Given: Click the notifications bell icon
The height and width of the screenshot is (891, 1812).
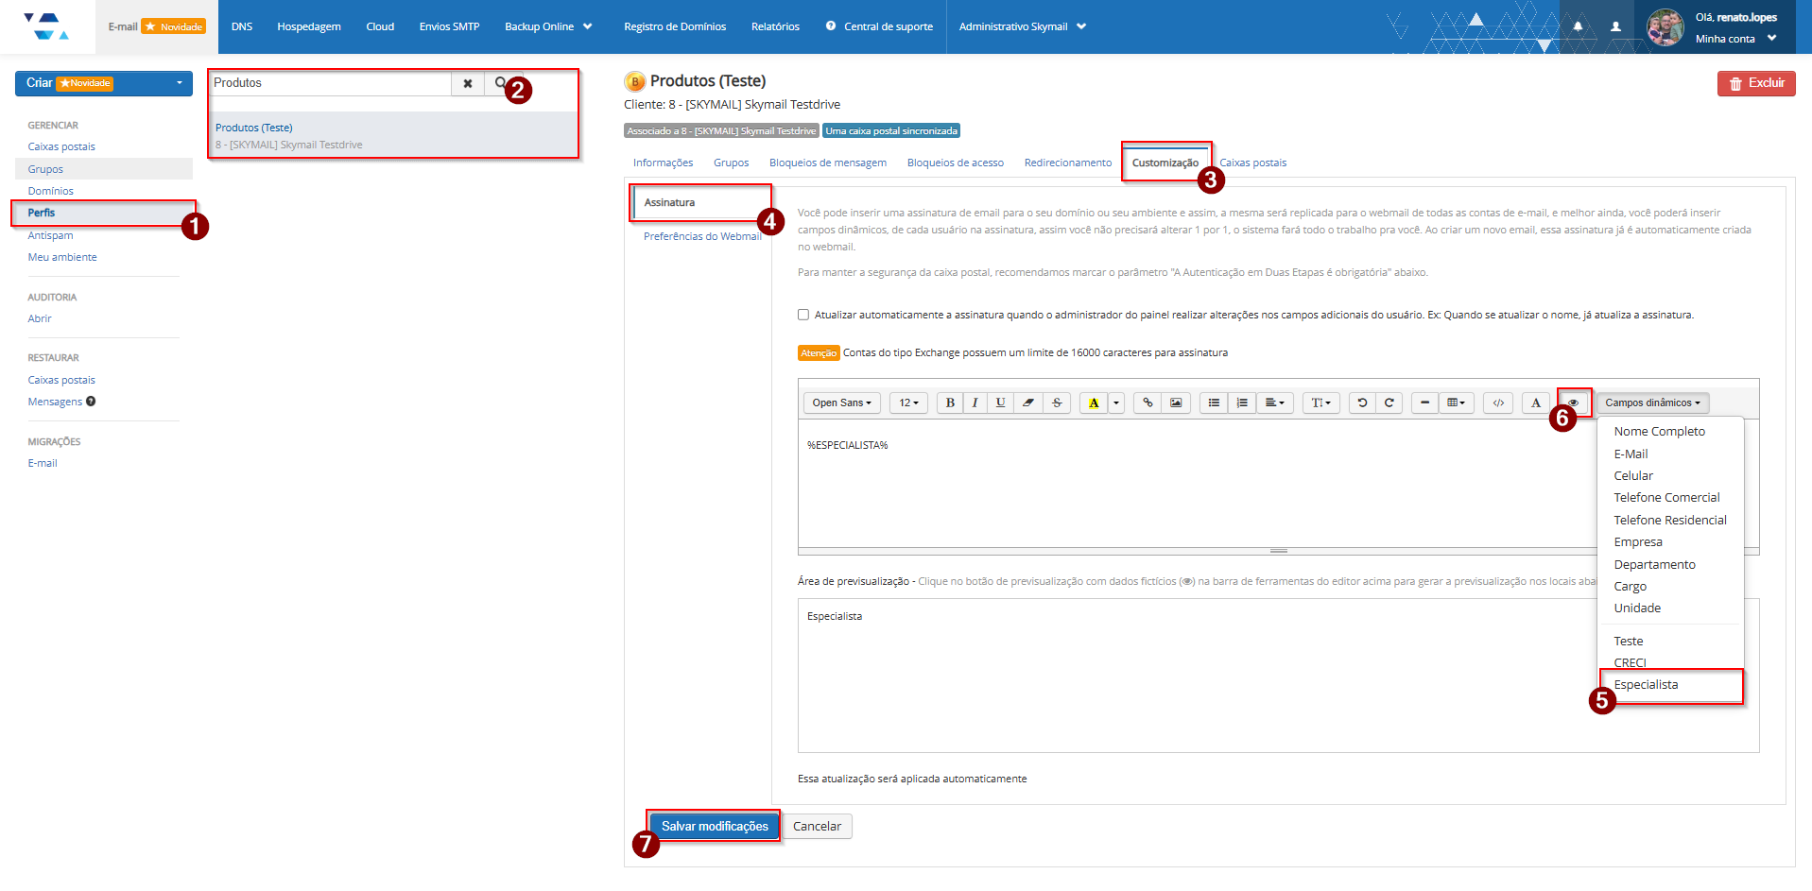Looking at the screenshot, I should (x=1578, y=26).
